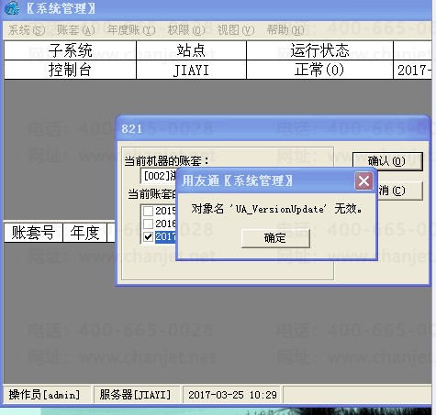Click the 操作员[admin] status bar panel

(x=45, y=395)
